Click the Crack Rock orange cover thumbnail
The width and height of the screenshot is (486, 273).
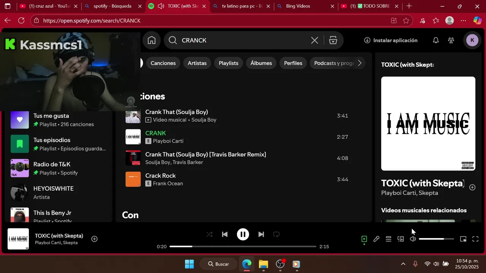coord(133,179)
